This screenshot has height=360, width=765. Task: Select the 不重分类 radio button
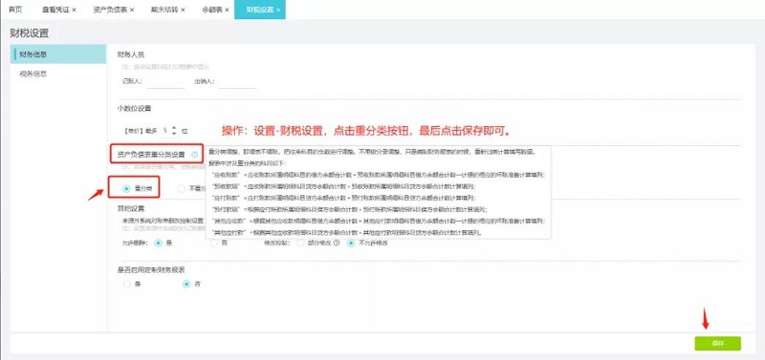(182, 188)
